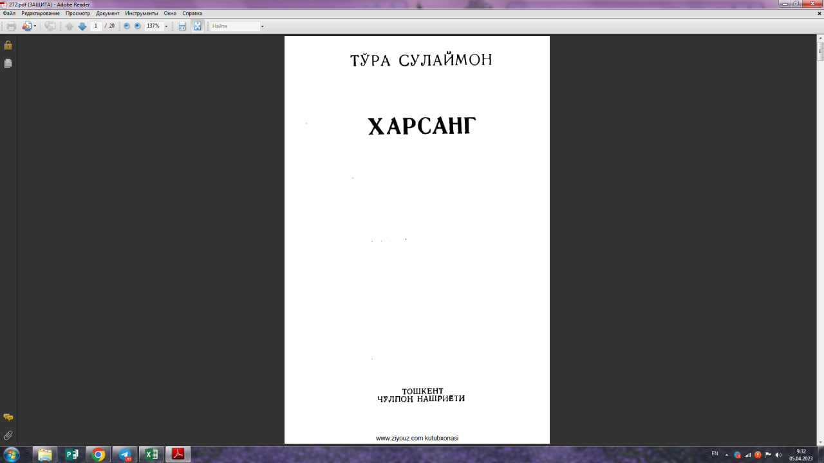Open the zoom percentage dropdown
The image size is (824, 463).
tap(166, 26)
